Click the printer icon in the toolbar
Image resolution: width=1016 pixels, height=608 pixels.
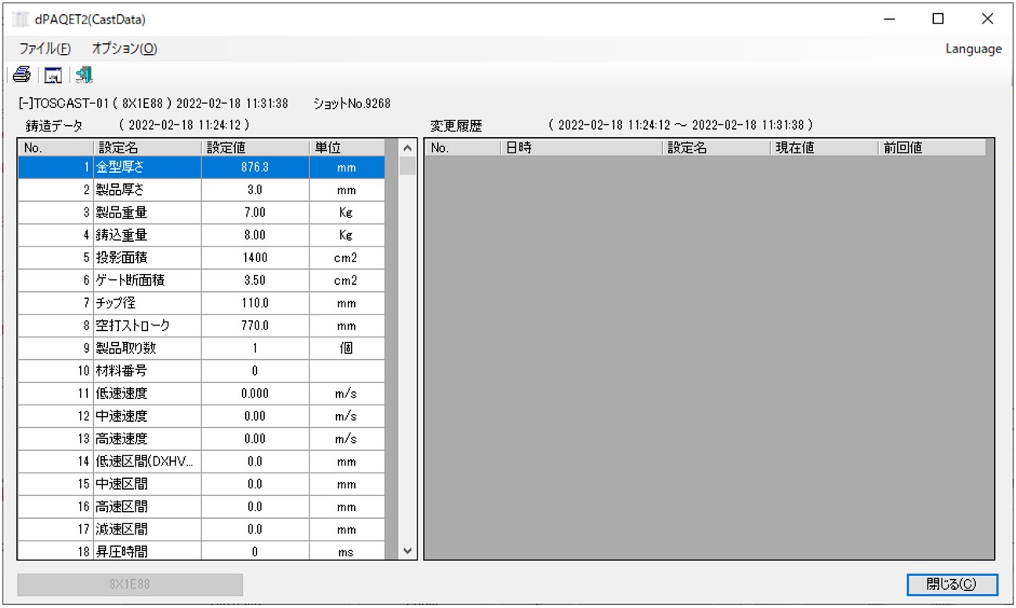(x=22, y=75)
